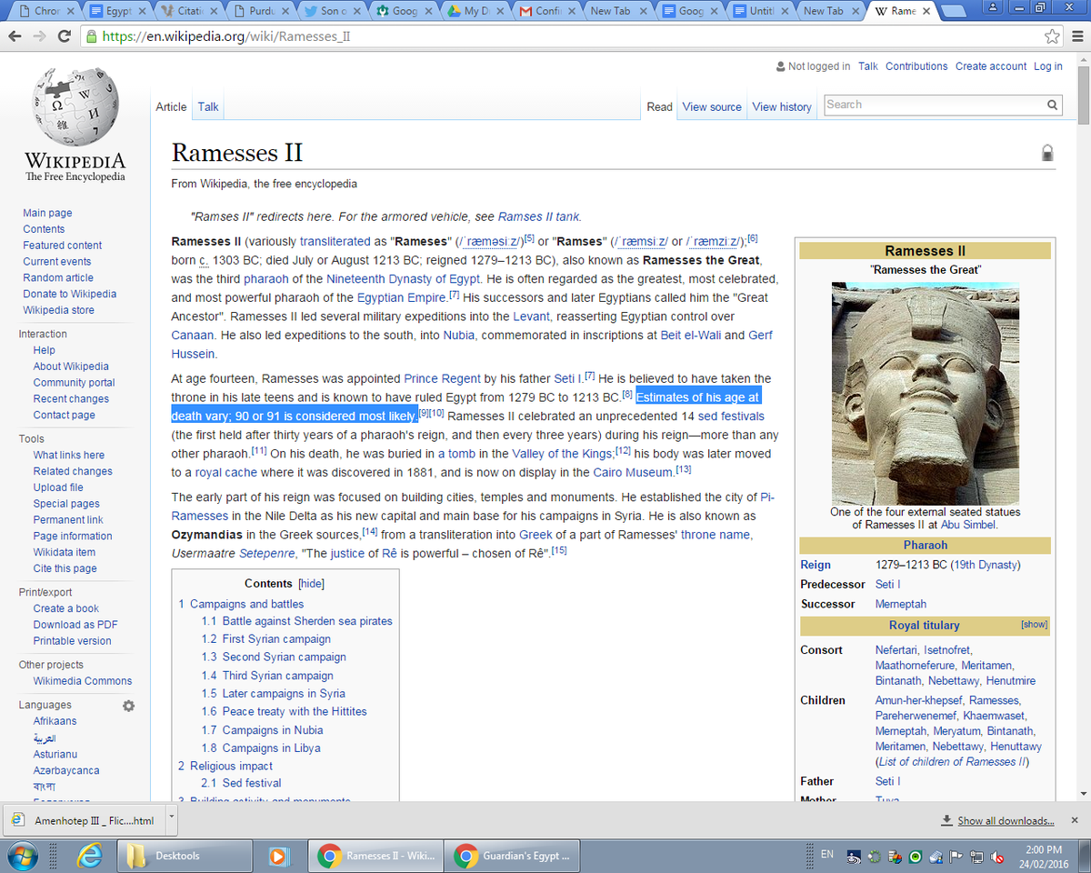Open the Cairo Museum link
The width and height of the screenshot is (1091, 873).
pyautogui.click(x=633, y=473)
